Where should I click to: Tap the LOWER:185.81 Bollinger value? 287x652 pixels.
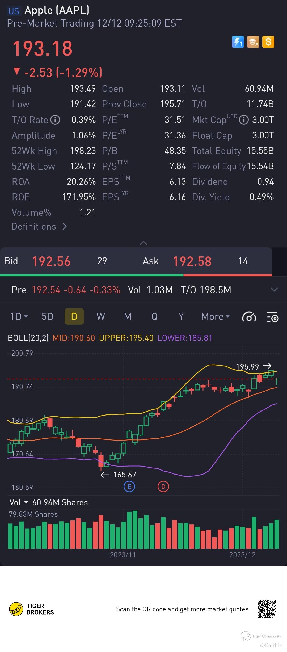pos(185,338)
